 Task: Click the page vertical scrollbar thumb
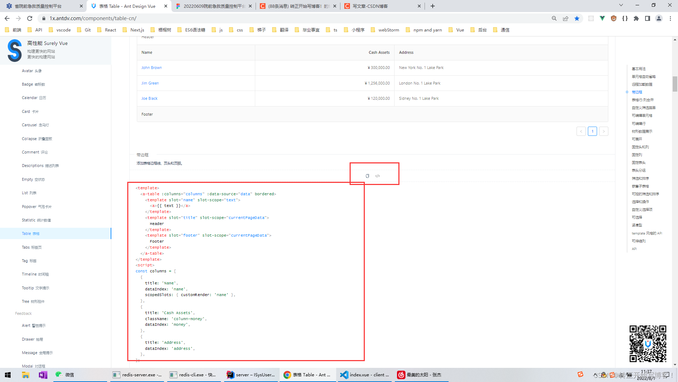[675, 84]
